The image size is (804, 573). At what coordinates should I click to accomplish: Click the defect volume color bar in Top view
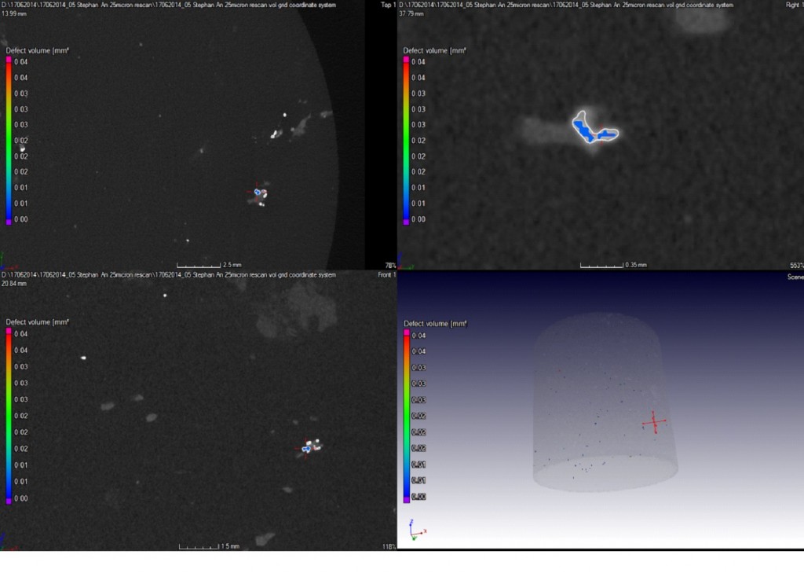[x=9, y=141]
